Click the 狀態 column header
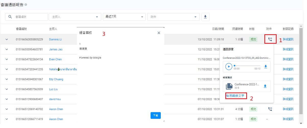Screen dimensions: 307x128 (x=252, y=29)
